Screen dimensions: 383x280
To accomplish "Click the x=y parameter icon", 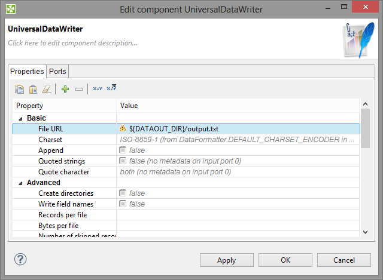I will tap(98, 89).
